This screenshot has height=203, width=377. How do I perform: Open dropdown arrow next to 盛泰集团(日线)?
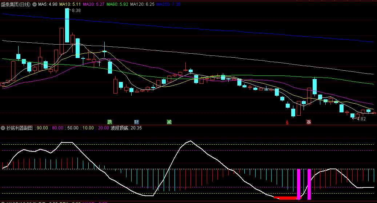tap(35, 5)
